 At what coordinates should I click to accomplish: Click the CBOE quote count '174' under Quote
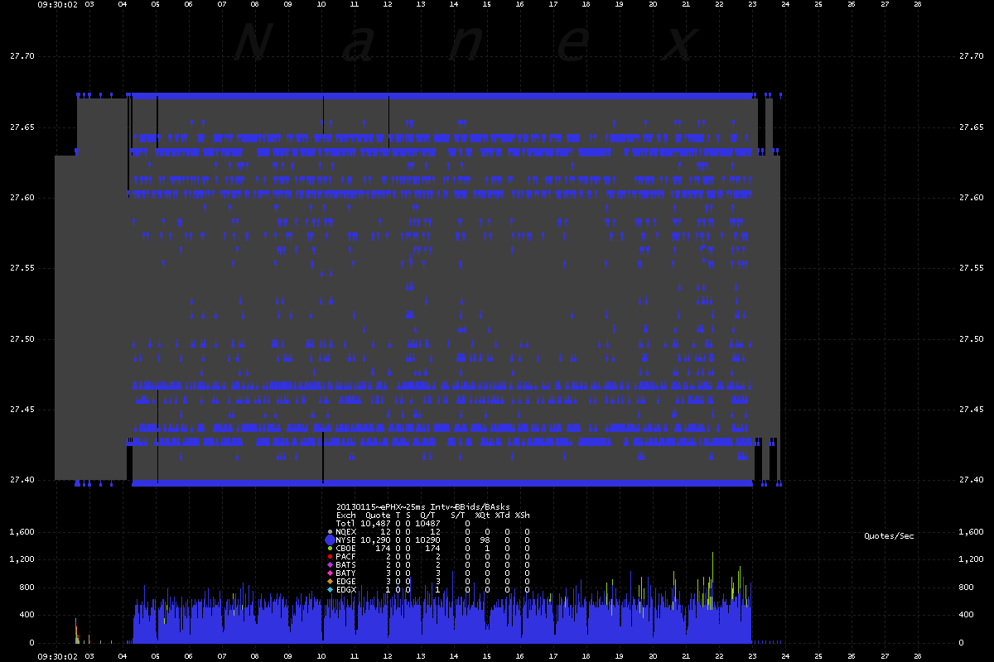click(383, 548)
